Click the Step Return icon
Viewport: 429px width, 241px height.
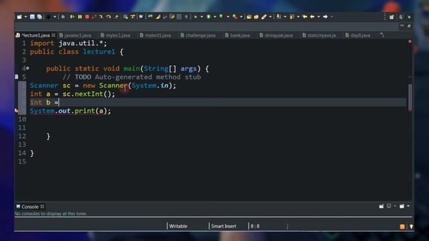[x=117, y=17]
